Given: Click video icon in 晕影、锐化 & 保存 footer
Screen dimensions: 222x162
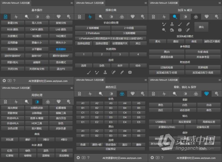Looking at the screenshot, I should [x=157, y=157].
